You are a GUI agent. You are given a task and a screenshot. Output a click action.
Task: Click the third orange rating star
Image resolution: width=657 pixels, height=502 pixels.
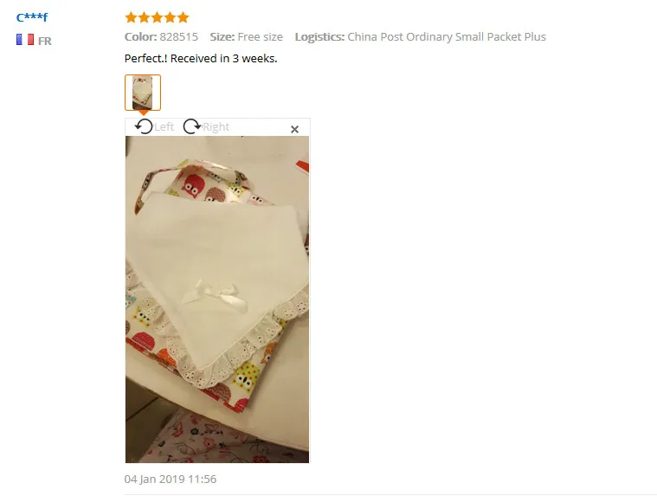[158, 17]
